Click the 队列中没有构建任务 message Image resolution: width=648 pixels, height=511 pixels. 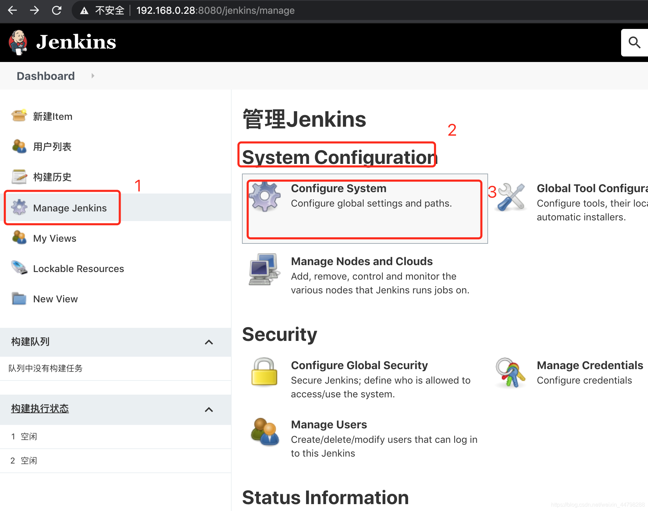(x=45, y=368)
